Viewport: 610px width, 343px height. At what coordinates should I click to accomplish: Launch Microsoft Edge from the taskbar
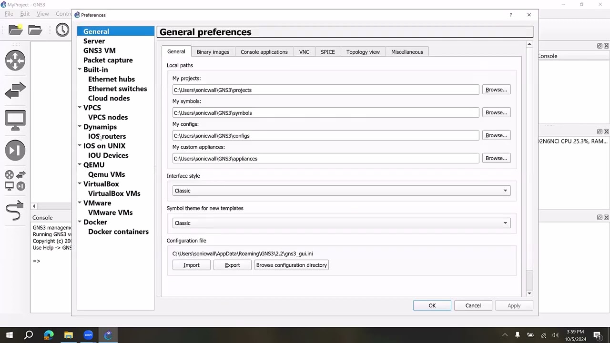coord(49,335)
